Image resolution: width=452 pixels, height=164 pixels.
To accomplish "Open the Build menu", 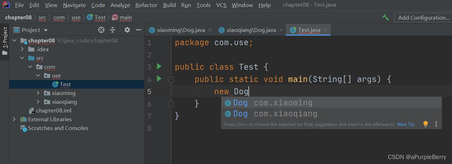I will 170,5.
